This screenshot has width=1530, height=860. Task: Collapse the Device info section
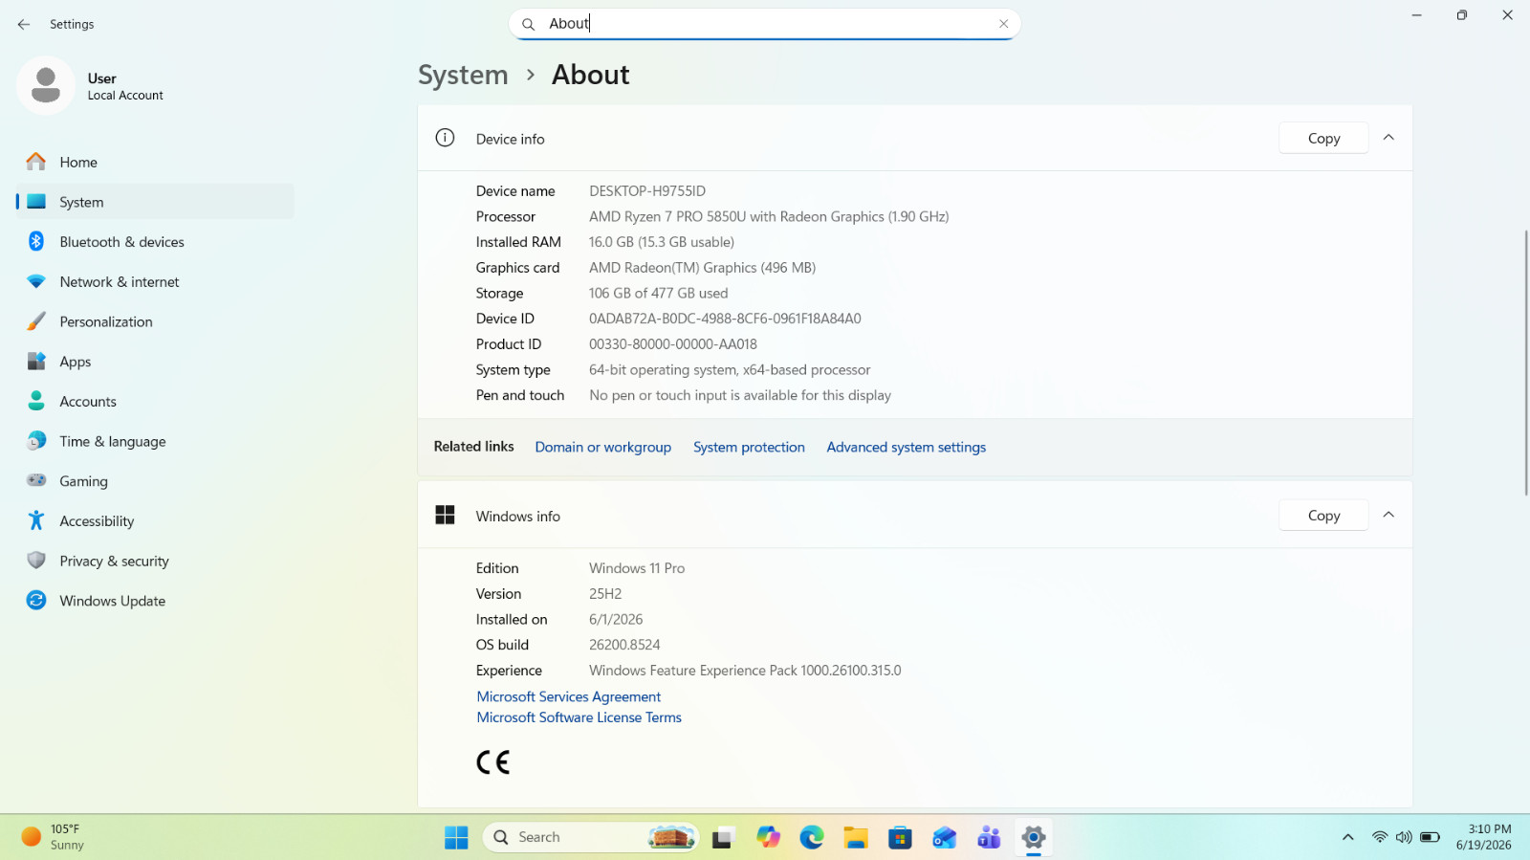pyautogui.click(x=1388, y=138)
